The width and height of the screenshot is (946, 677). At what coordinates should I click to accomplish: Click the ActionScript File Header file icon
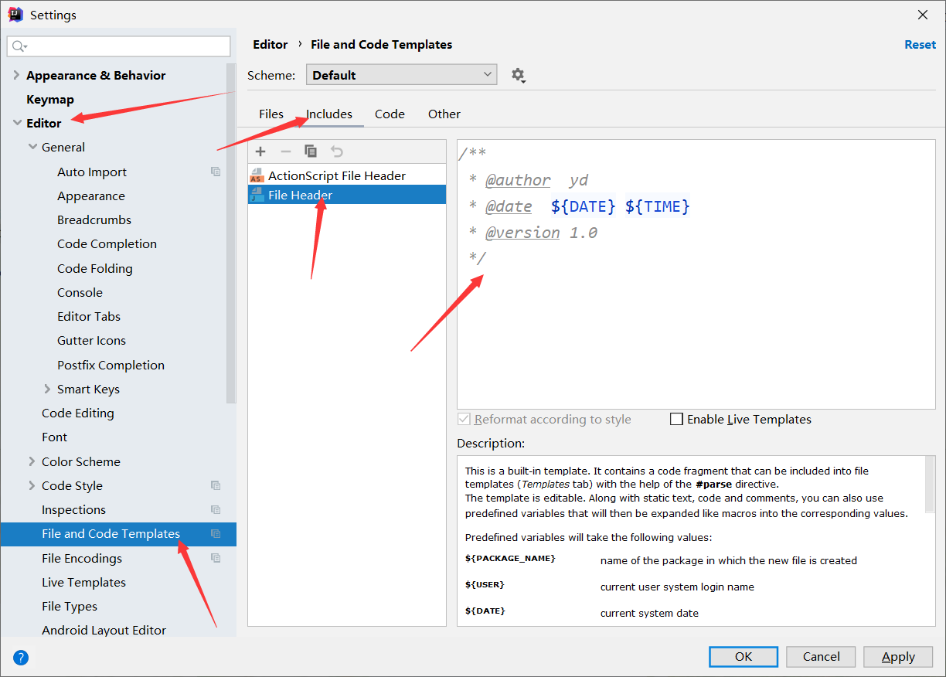(x=257, y=175)
